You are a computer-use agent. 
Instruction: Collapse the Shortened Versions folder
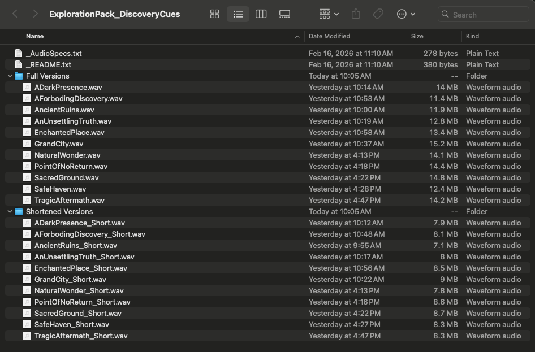pyautogui.click(x=10, y=211)
